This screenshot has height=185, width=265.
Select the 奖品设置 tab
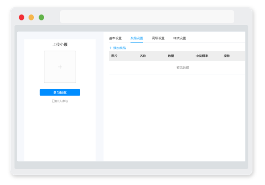coord(137,38)
